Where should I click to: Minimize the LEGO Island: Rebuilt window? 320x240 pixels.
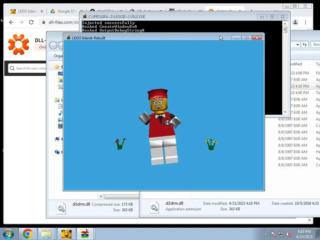point(236,38)
